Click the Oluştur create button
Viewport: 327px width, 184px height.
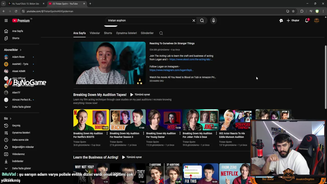293,20
